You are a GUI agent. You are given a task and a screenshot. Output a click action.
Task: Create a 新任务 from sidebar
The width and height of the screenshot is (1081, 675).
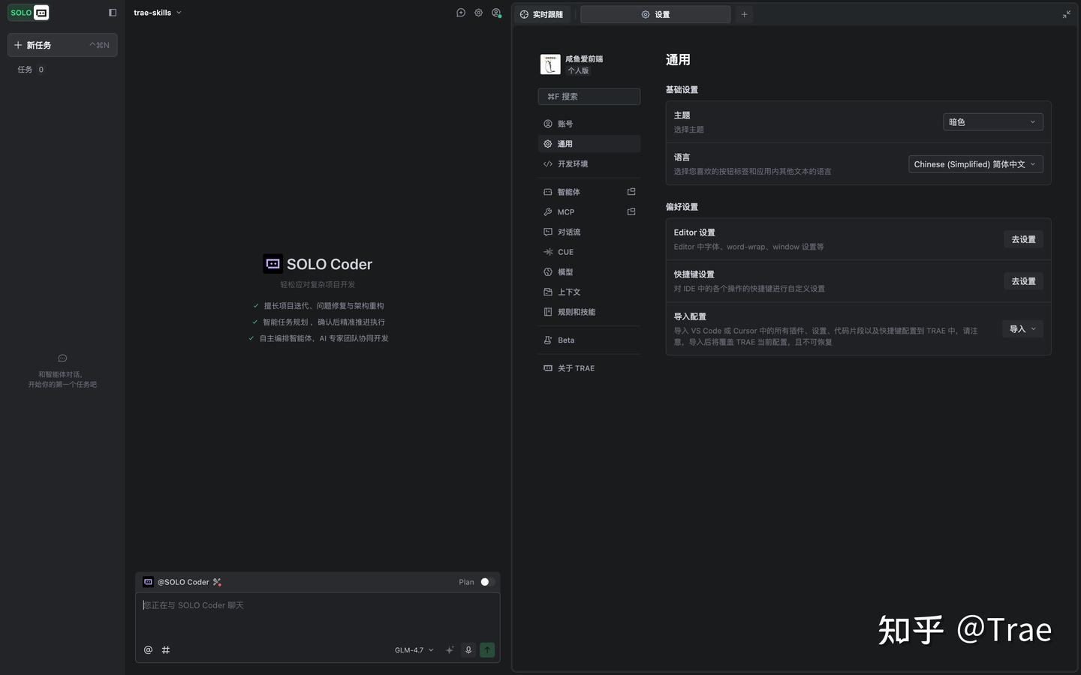point(62,45)
